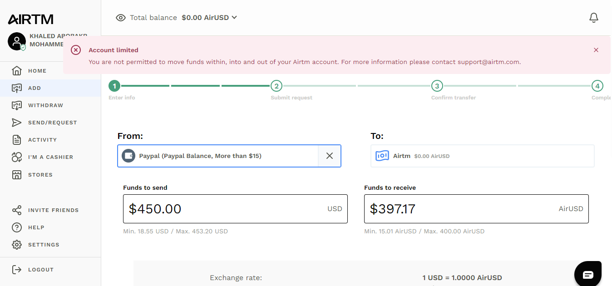Screen dimensions: 612x286
Task: Open the Settings link
Action: pyautogui.click(x=44, y=245)
